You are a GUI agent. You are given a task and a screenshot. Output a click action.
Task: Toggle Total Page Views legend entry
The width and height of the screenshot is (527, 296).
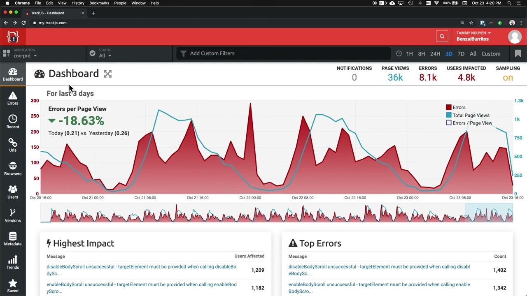pyautogui.click(x=468, y=116)
